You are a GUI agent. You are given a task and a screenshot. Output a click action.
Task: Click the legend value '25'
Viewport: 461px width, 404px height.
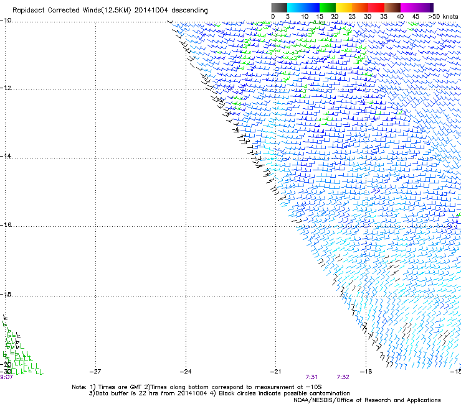[x=352, y=17]
